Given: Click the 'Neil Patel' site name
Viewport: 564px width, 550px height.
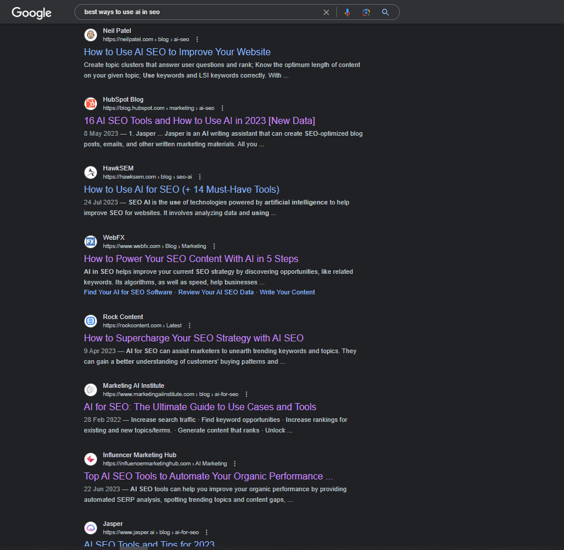Looking at the screenshot, I should pos(117,31).
